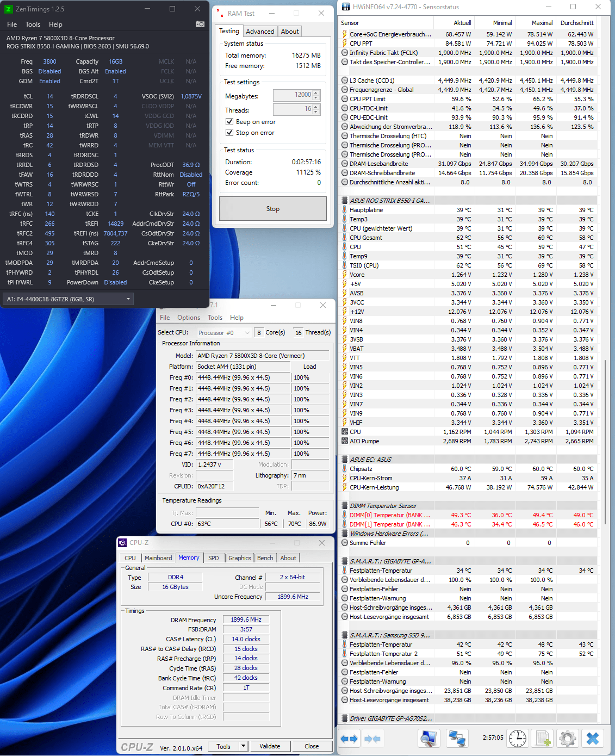The width and height of the screenshot is (615, 756).
Task: Open the Options menu in Core Temp
Action: pos(189,318)
